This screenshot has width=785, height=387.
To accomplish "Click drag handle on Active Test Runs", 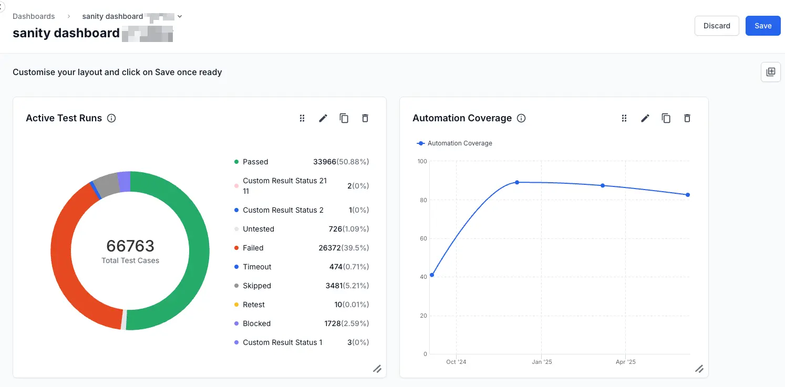I will [302, 118].
